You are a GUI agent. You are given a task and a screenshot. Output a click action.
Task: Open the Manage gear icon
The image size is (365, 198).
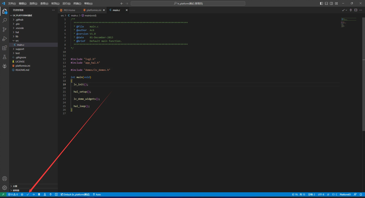(4, 188)
